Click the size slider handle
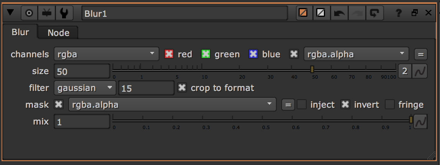440x165 pixels. coord(312,69)
